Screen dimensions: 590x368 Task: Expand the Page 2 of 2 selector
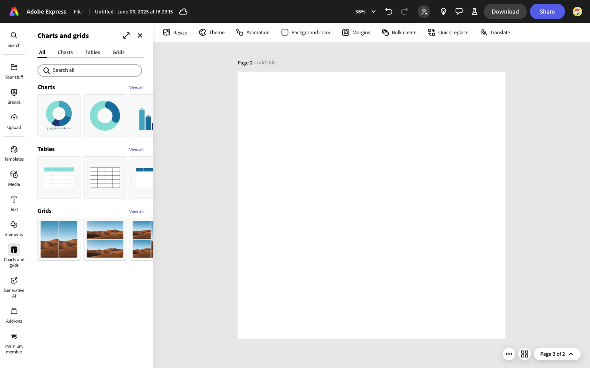tap(557, 354)
